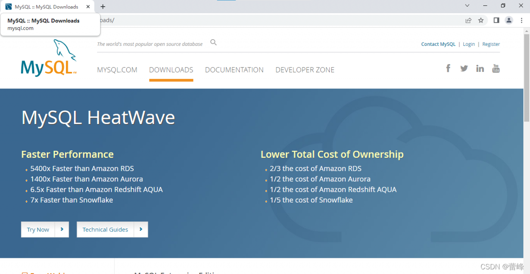Minimize the Chrome window
The image size is (530, 274).
(485, 6)
